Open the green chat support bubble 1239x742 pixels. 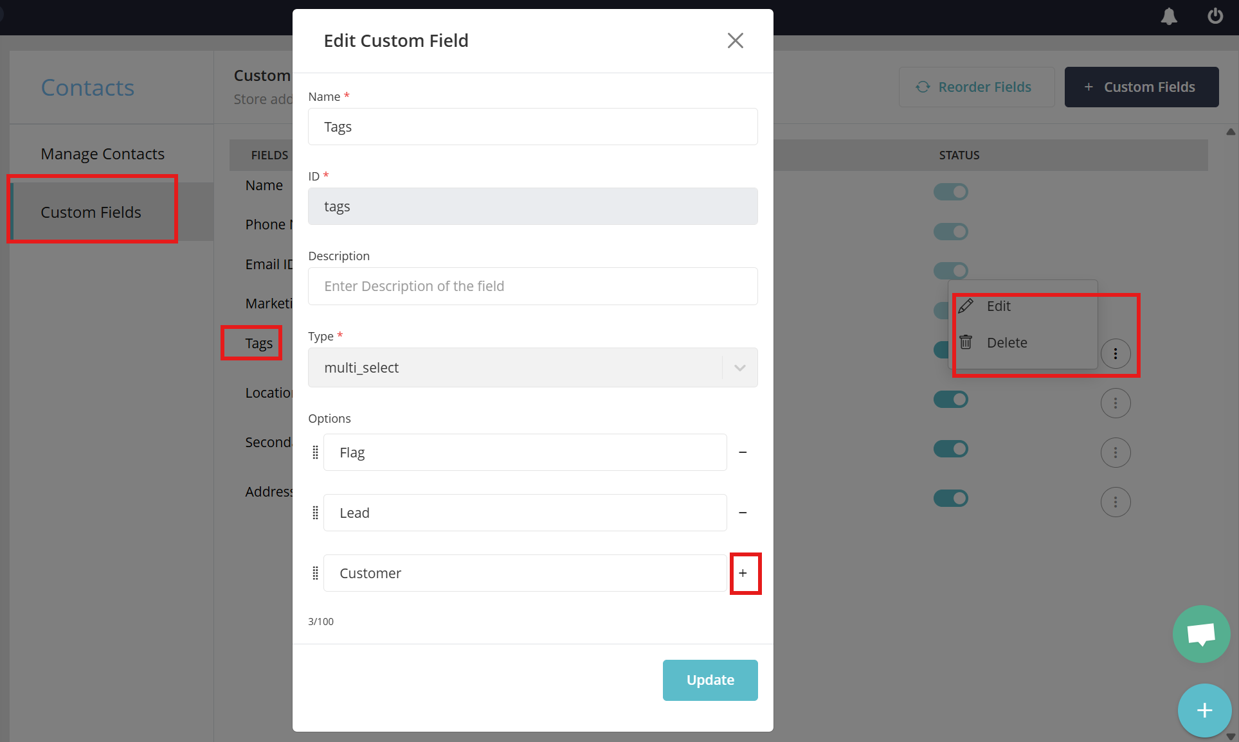coord(1200,634)
